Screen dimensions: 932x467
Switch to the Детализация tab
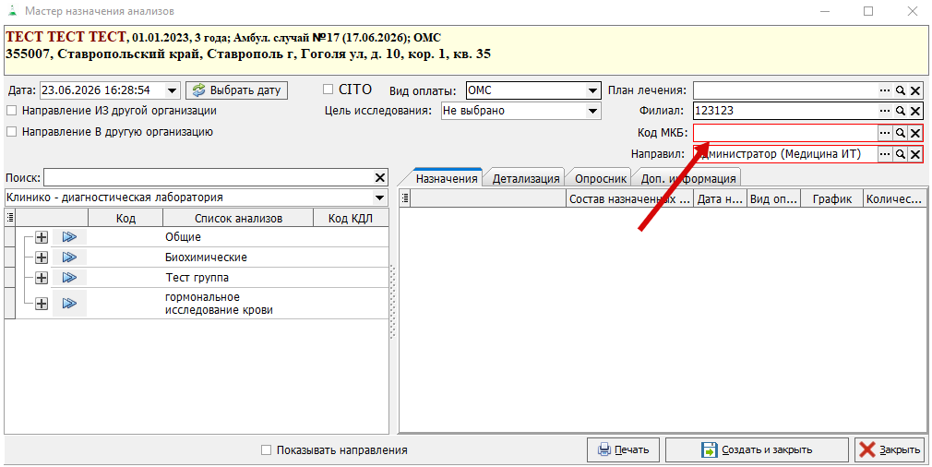tap(526, 178)
